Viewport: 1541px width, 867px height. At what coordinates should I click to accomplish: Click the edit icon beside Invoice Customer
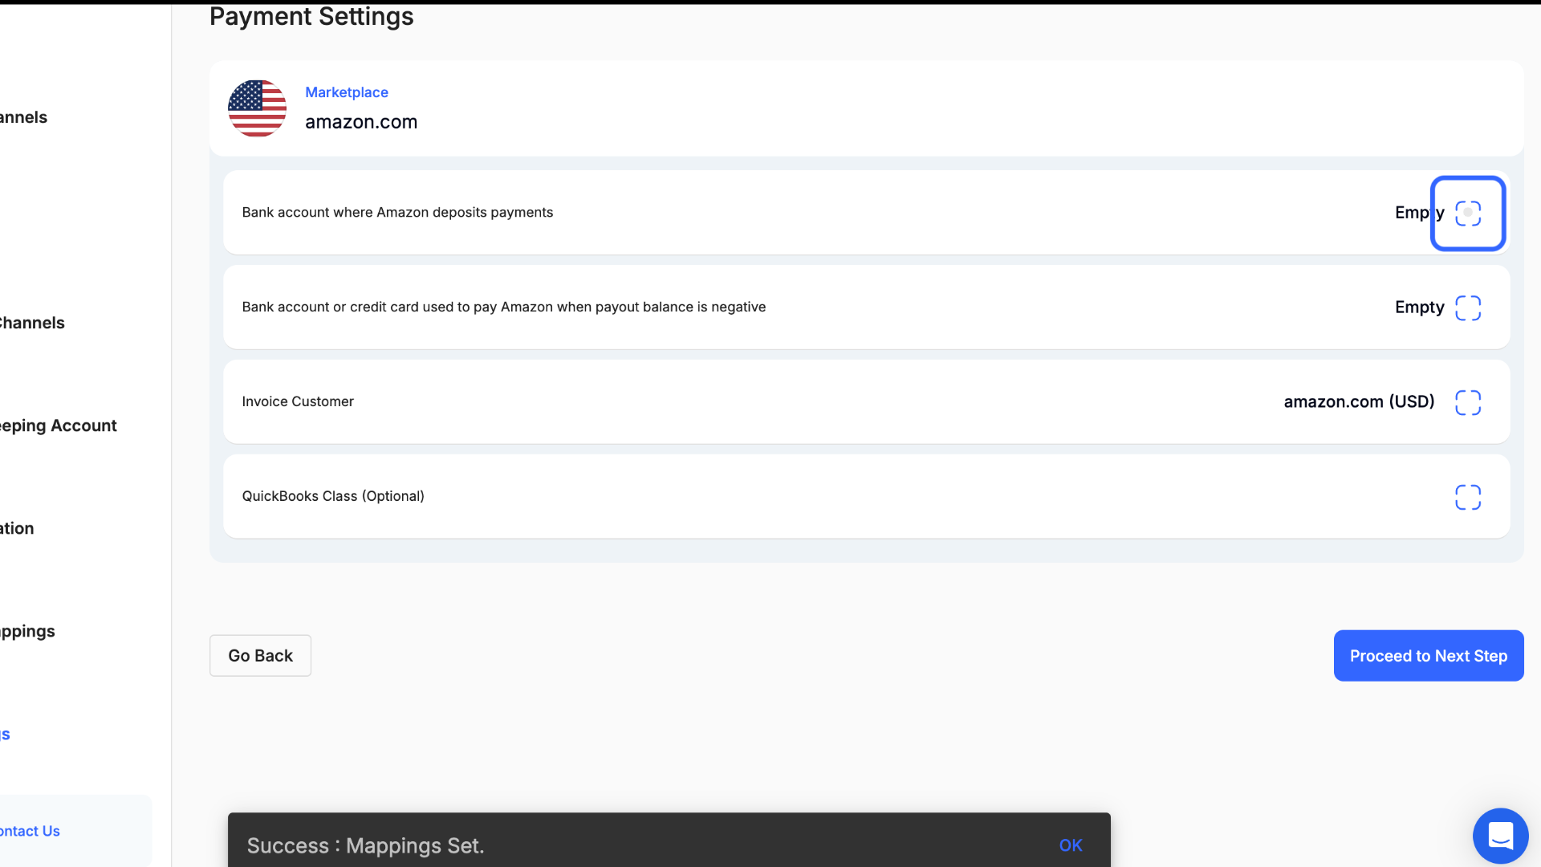tap(1468, 402)
